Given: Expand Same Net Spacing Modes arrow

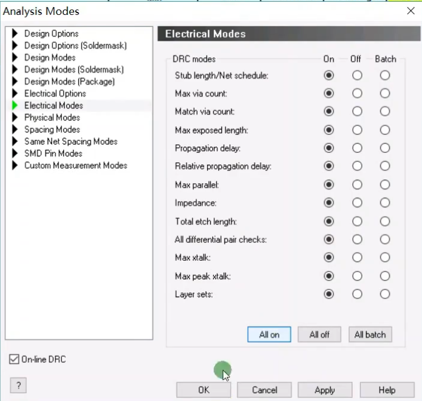Looking at the screenshot, I should click(x=15, y=141).
